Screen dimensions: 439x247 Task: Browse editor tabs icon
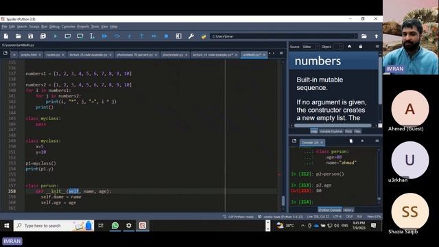[5, 54]
